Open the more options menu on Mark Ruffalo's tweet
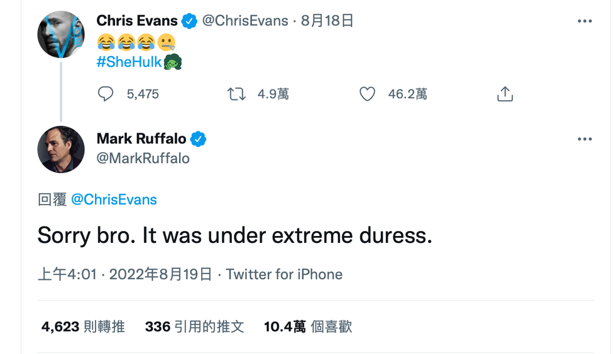This screenshot has width=616, height=354. pos(585,139)
